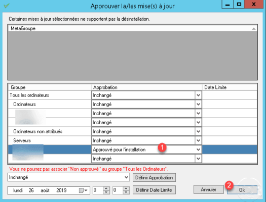Click the year field 2019

tap(61, 190)
